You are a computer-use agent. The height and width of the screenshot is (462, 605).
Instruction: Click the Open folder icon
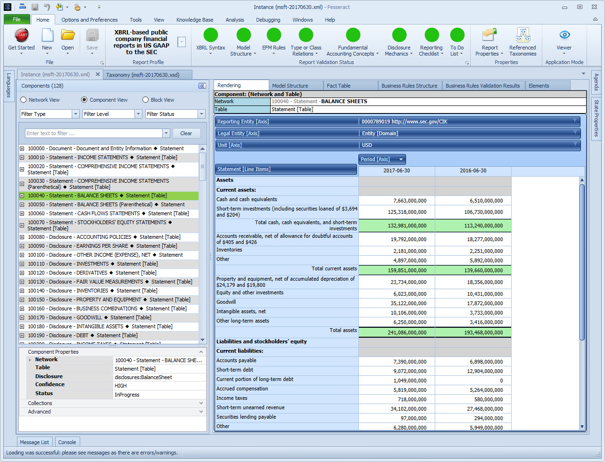(68, 35)
